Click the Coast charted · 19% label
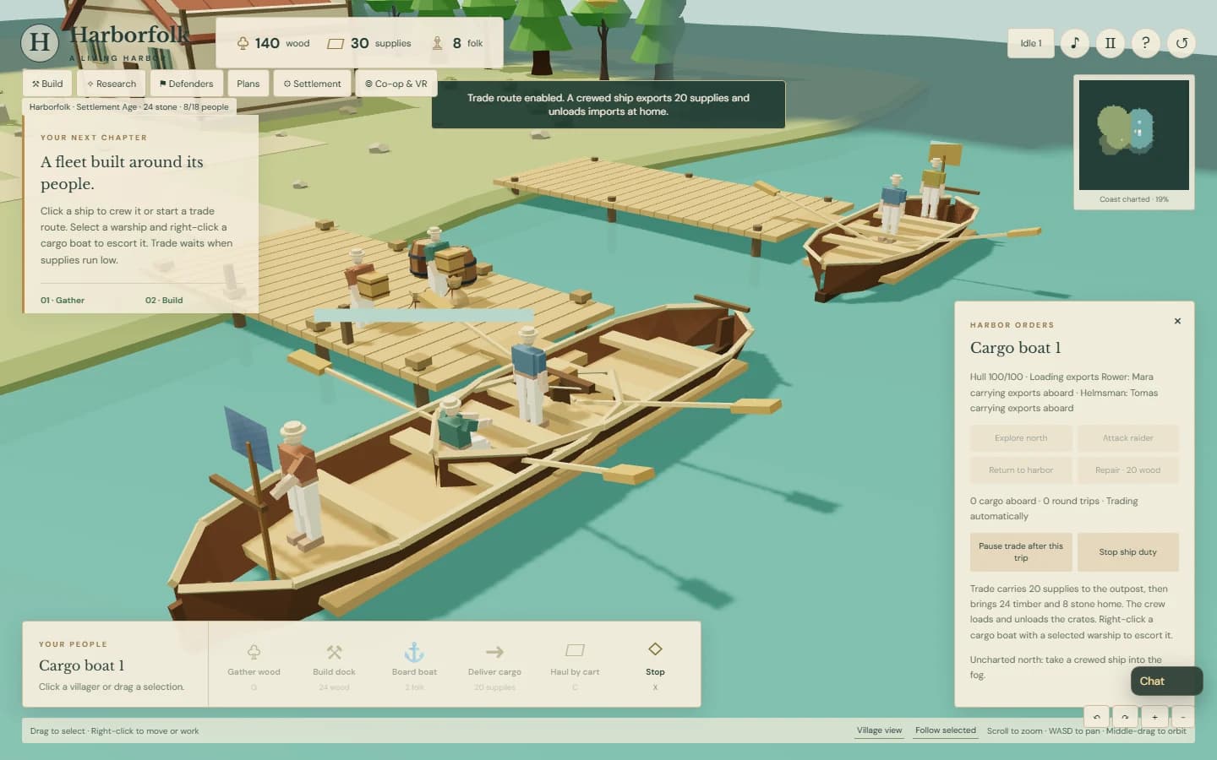 tap(1134, 199)
